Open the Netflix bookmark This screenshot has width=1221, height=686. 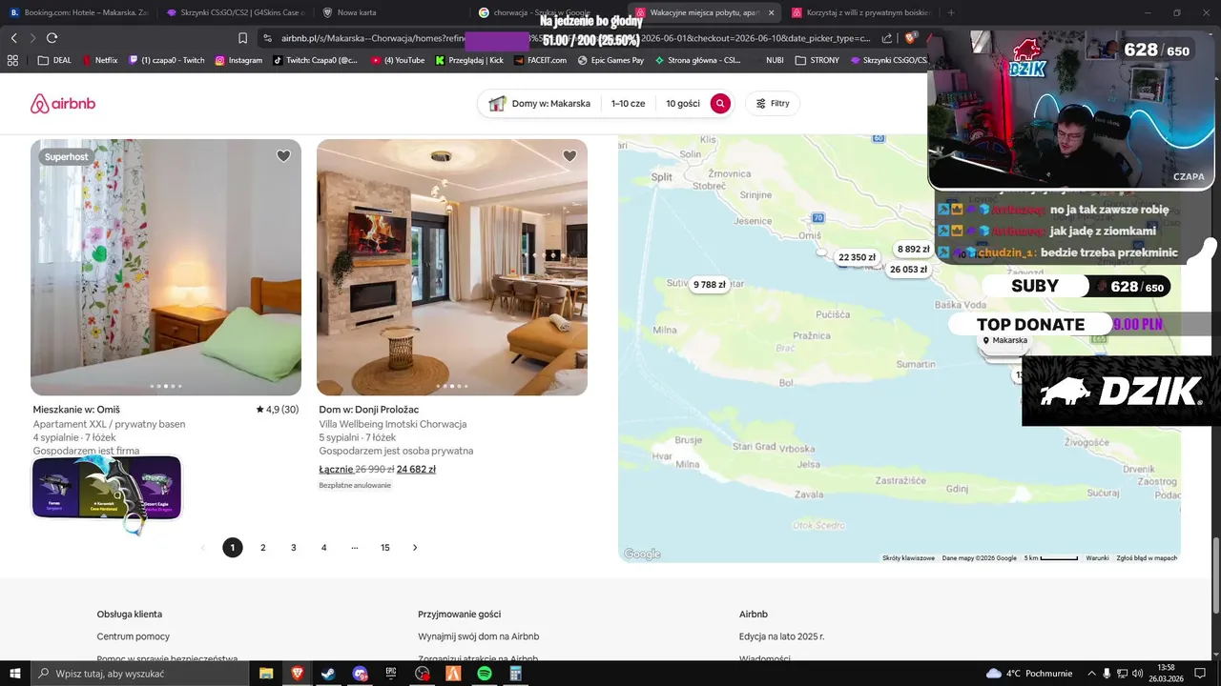pos(99,60)
